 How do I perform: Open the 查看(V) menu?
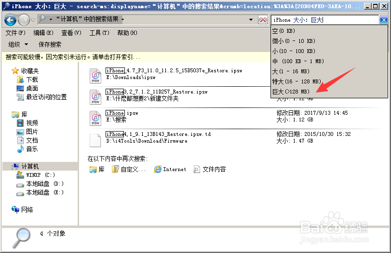click(x=71, y=33)
